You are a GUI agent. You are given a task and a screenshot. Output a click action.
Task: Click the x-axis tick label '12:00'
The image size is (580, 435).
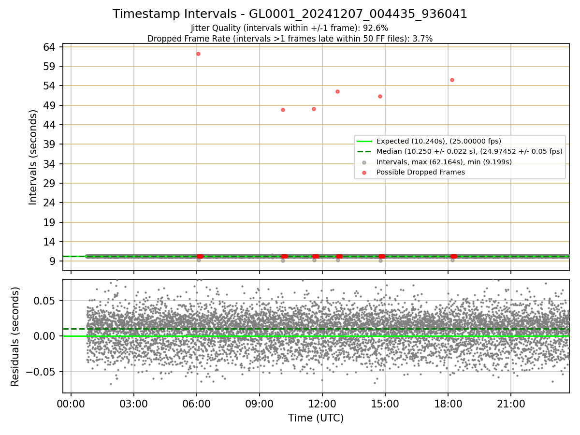(322, 404)
